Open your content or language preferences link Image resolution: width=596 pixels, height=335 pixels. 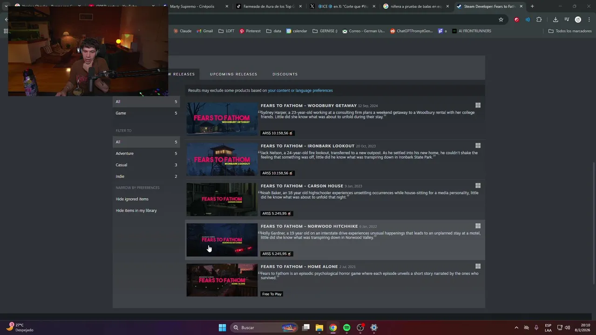tap(300, 90)
